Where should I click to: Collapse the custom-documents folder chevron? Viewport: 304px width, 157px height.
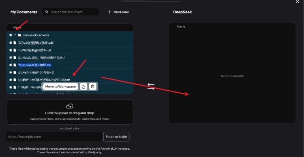(15, 35)
